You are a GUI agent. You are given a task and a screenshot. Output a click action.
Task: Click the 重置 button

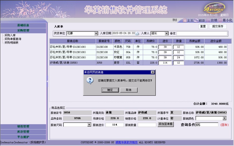(203, 26)
